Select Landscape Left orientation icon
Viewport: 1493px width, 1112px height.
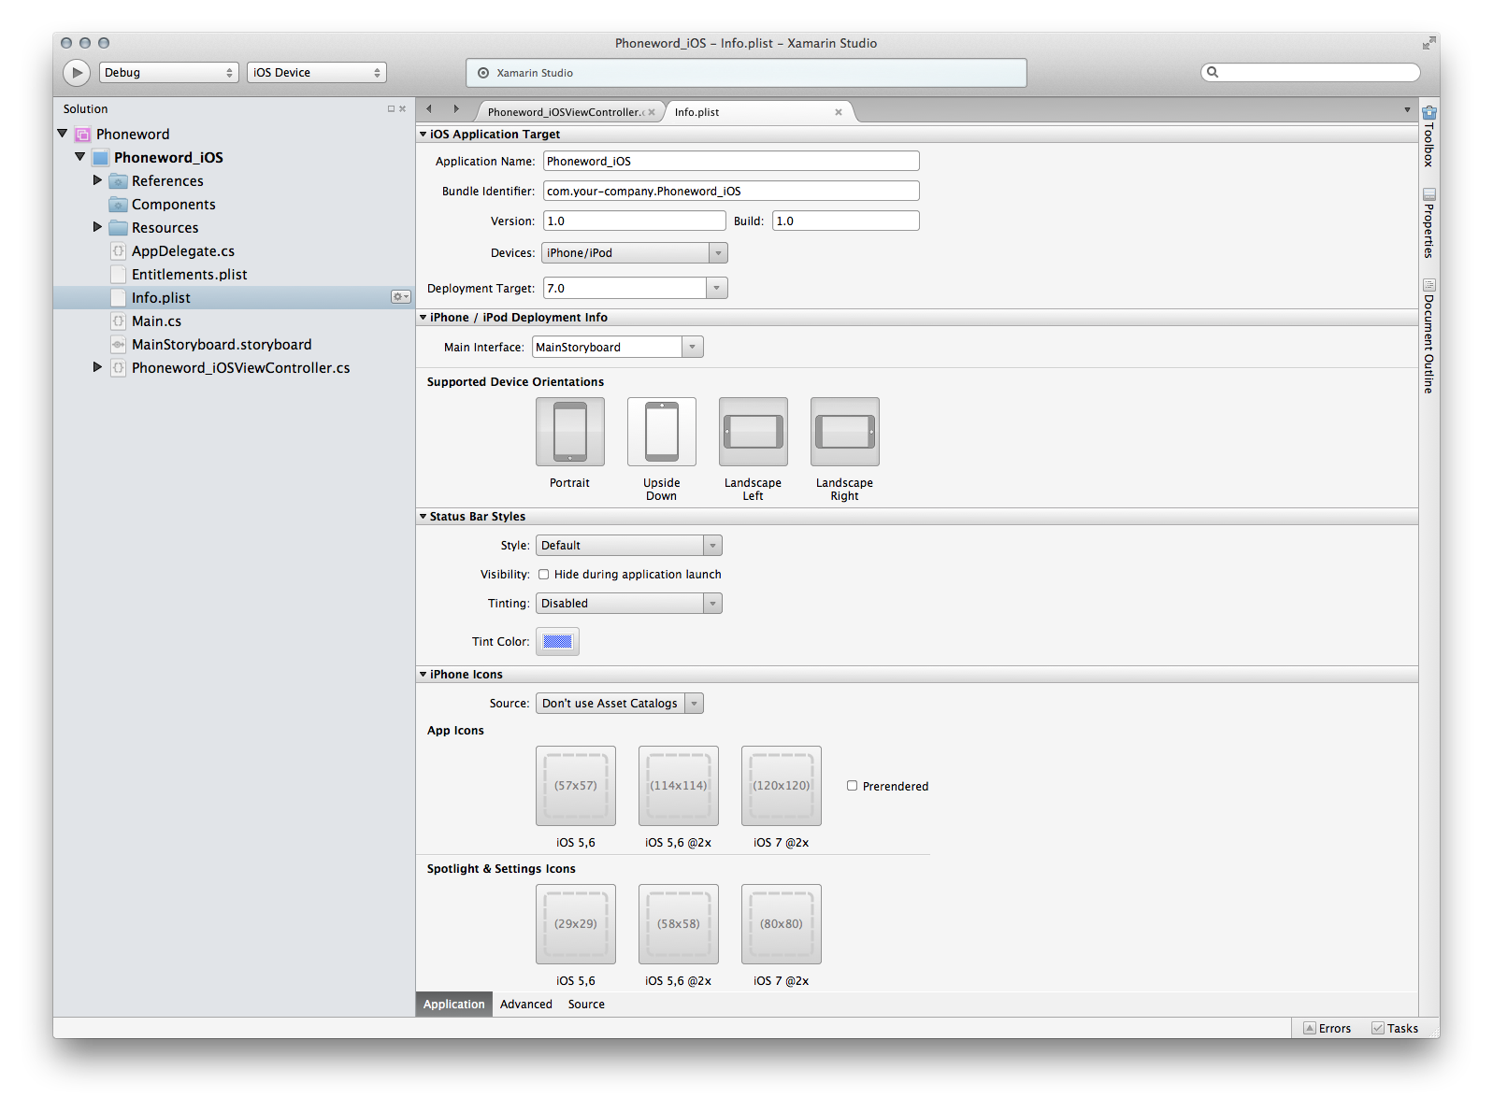(x=753, y=432)
